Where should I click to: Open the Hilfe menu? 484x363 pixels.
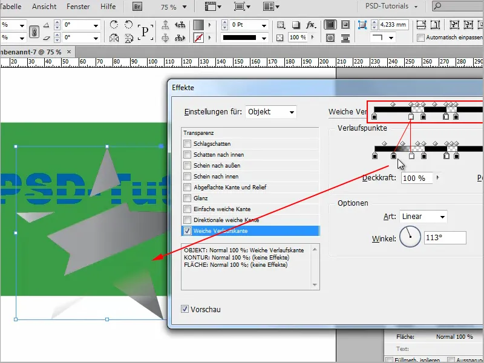click(108, 6)
